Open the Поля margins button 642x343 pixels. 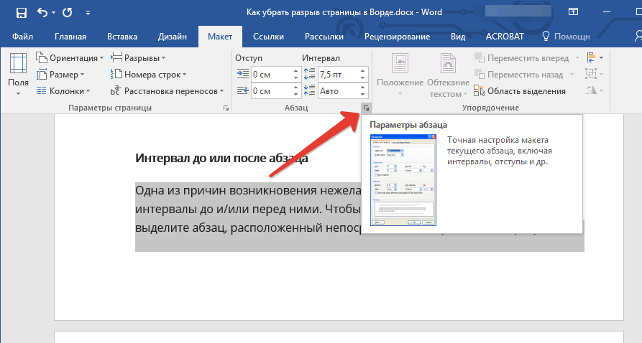19,75
